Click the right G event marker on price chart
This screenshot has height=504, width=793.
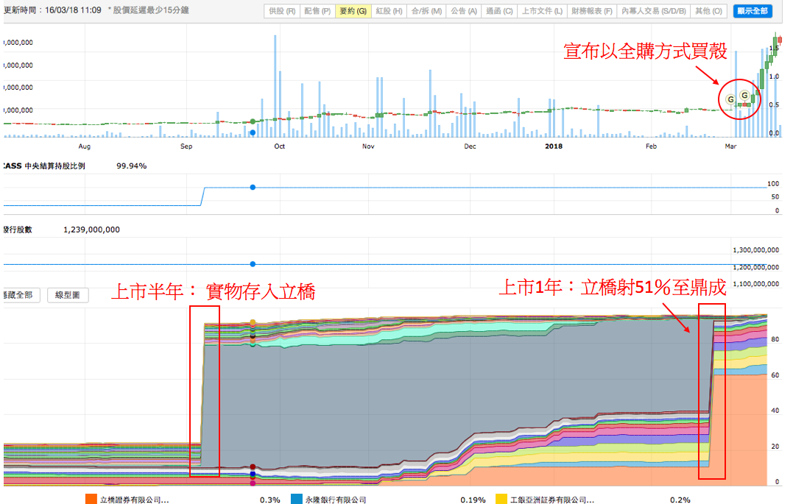point(744,96)
